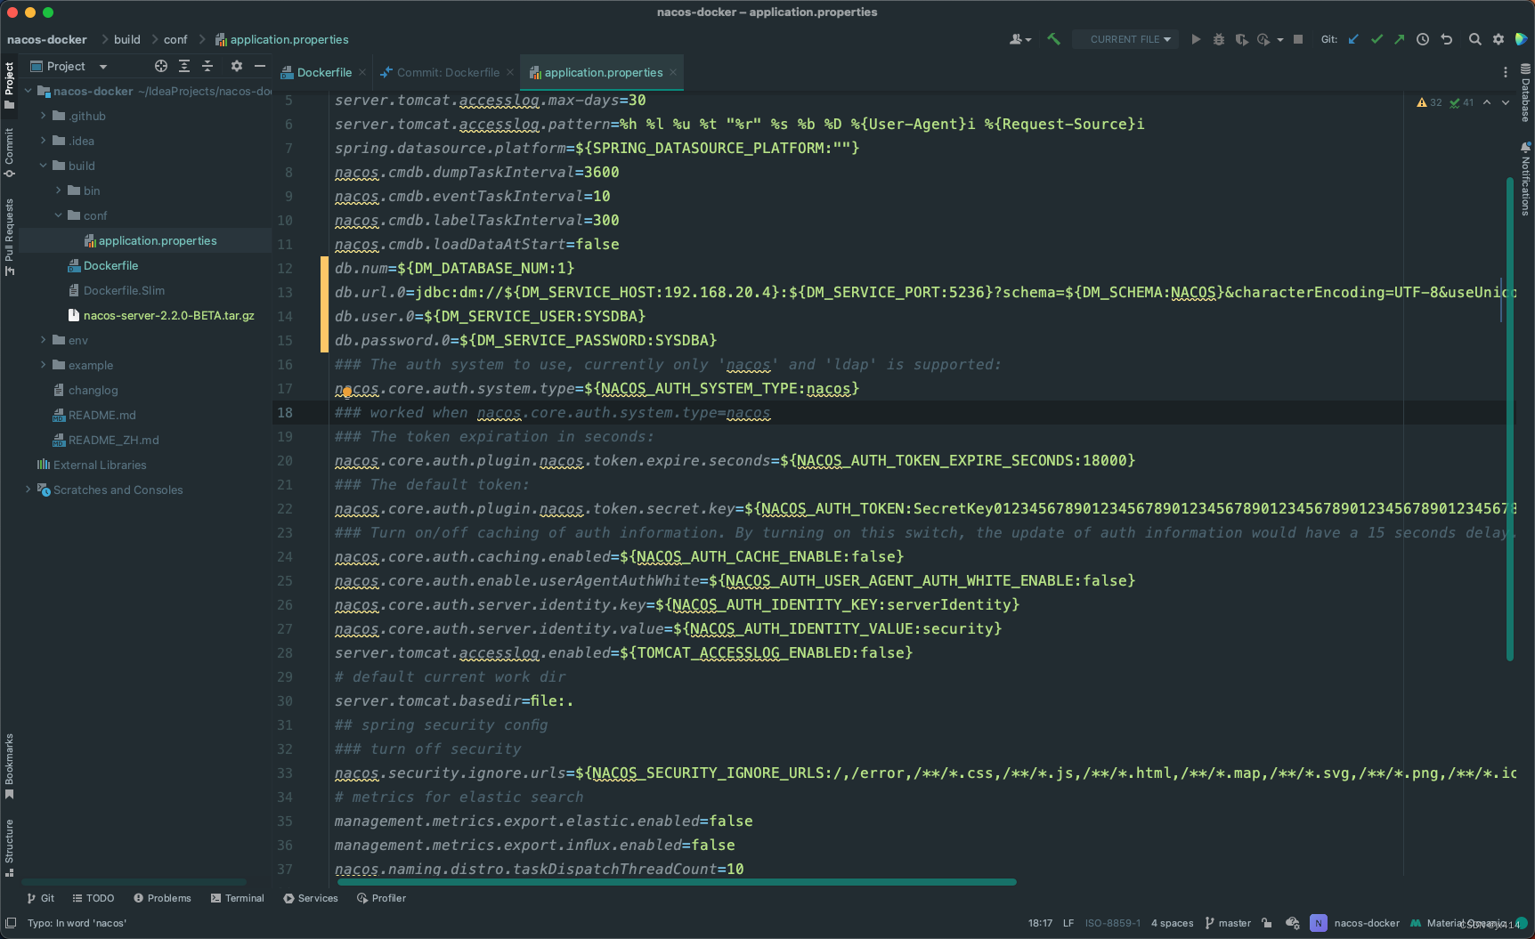The height and width of the screenshot is (939, 1535).
Task: Open Search Everywhere magnifier icon
Action: 1475,39
